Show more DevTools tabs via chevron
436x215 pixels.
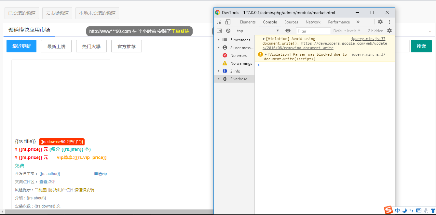pyautogui.click(x=358, y=22)
